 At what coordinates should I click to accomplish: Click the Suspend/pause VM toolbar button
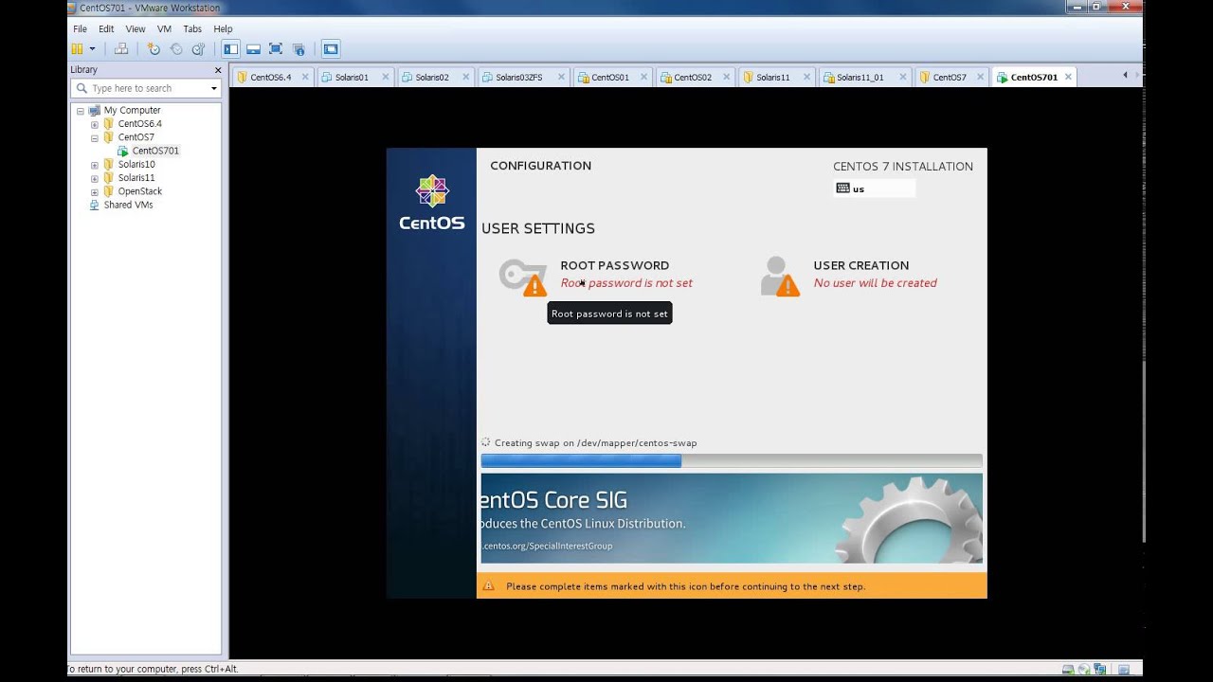[78, 49]
